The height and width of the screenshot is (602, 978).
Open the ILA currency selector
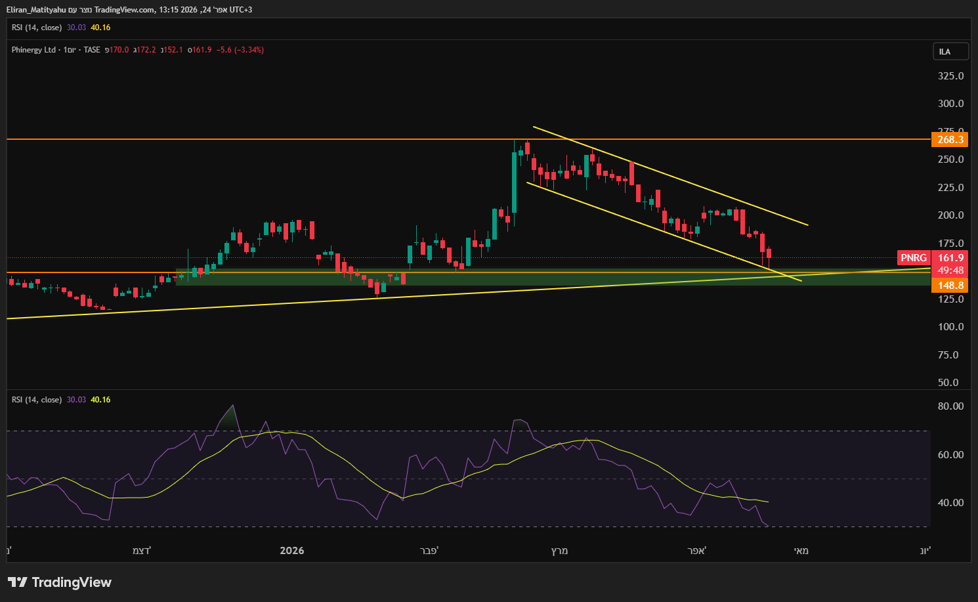click(x=950, y=52)
